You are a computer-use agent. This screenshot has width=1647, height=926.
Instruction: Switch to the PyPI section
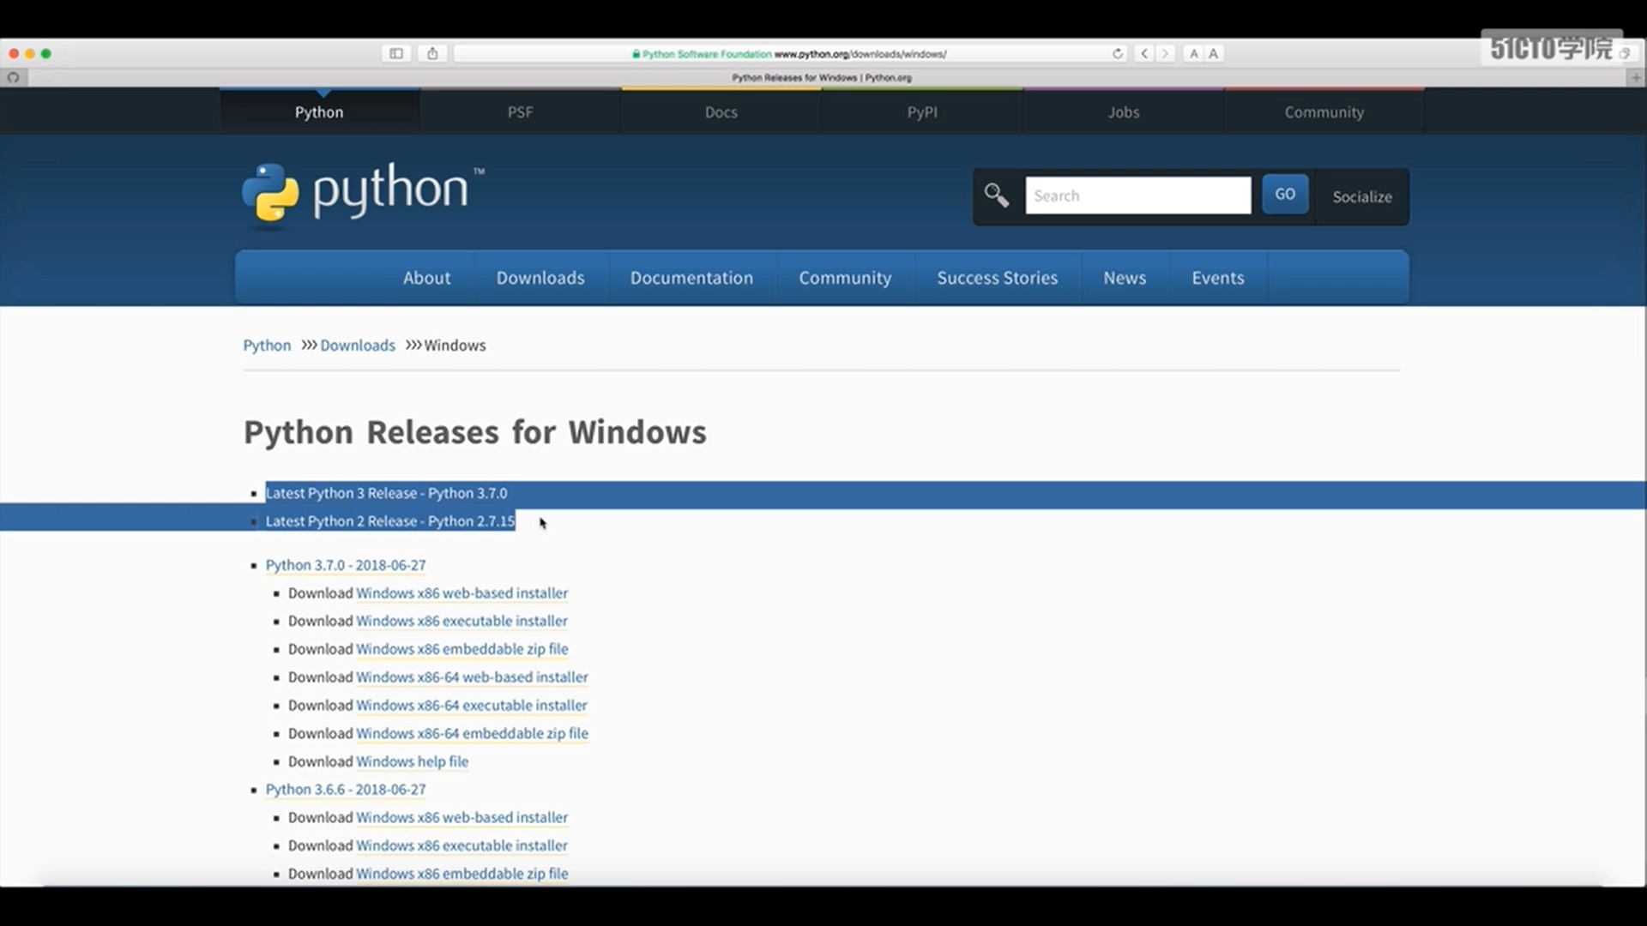[x=921, y=111]
